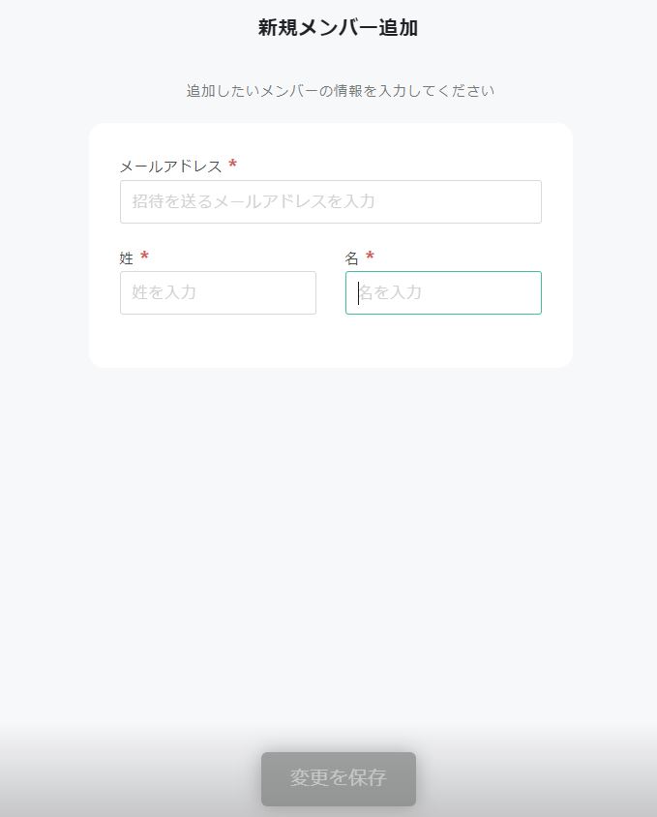Click the required asterisk next to 名
657x817 pixels.
pyautogui.click(x=370, y=257)
